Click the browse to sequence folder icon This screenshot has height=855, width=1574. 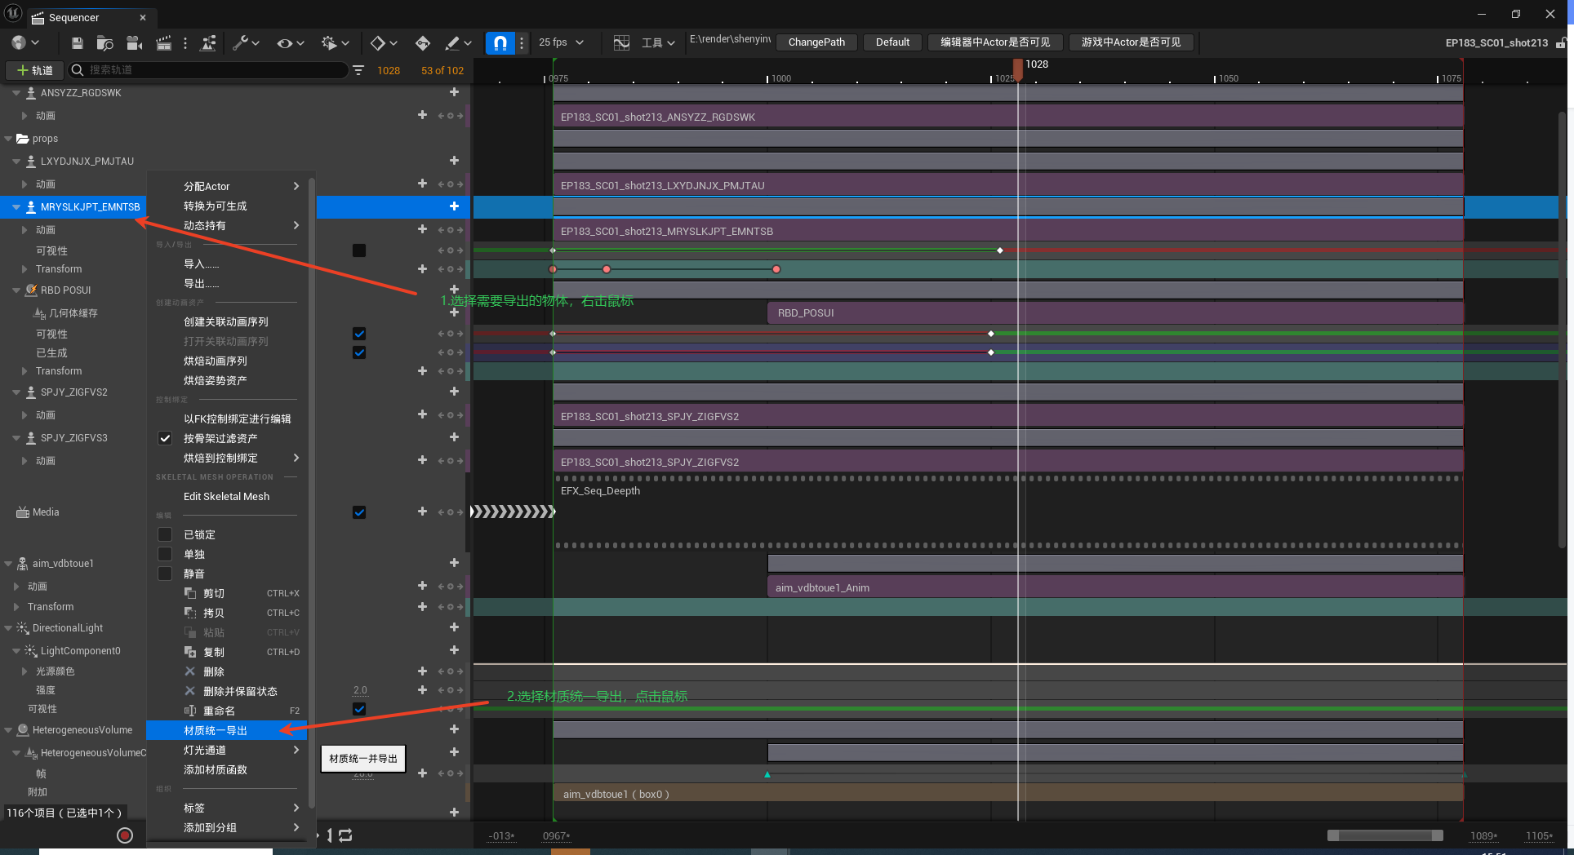(104, 42)
